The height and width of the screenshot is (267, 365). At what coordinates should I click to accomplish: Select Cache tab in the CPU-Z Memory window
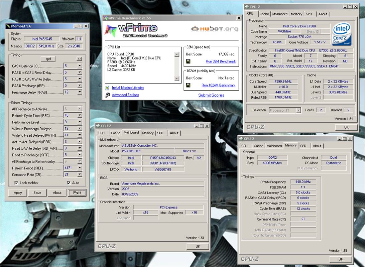pos(258,146)
